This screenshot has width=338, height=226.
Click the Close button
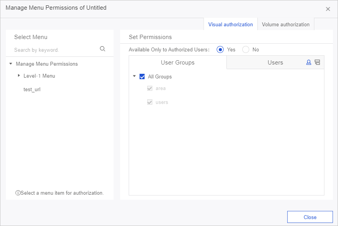coord(310,217)
